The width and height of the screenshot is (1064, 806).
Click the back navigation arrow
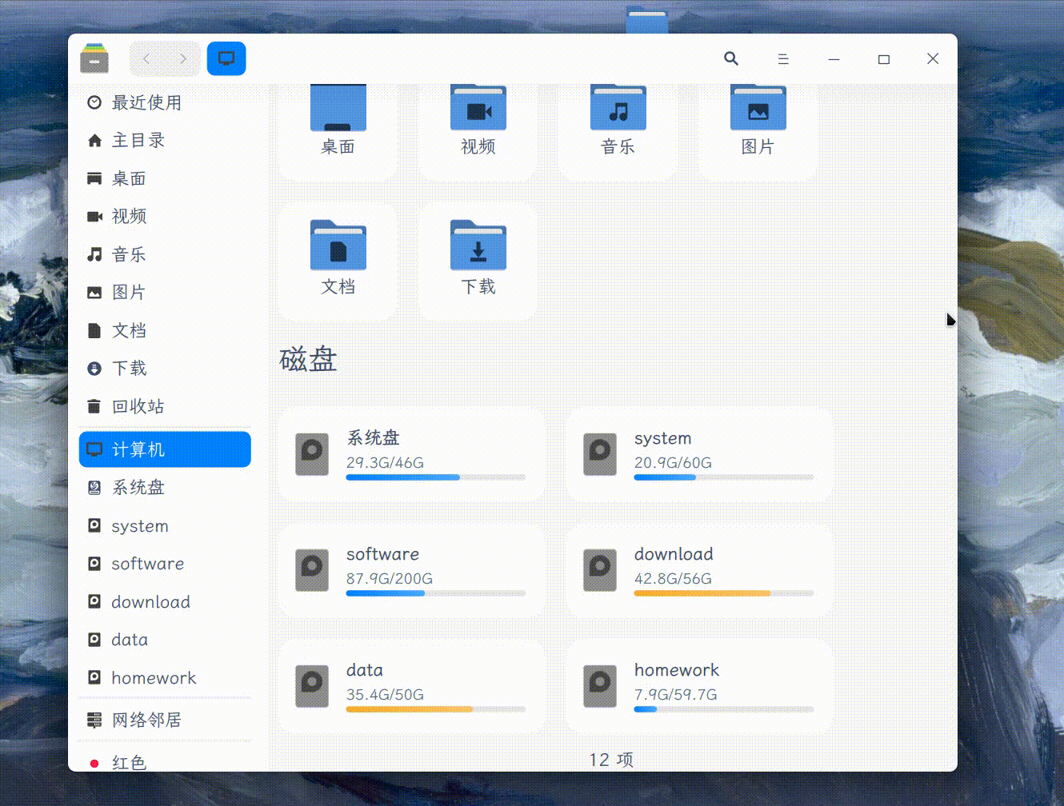pyautogui.click(x=146, y=58)
